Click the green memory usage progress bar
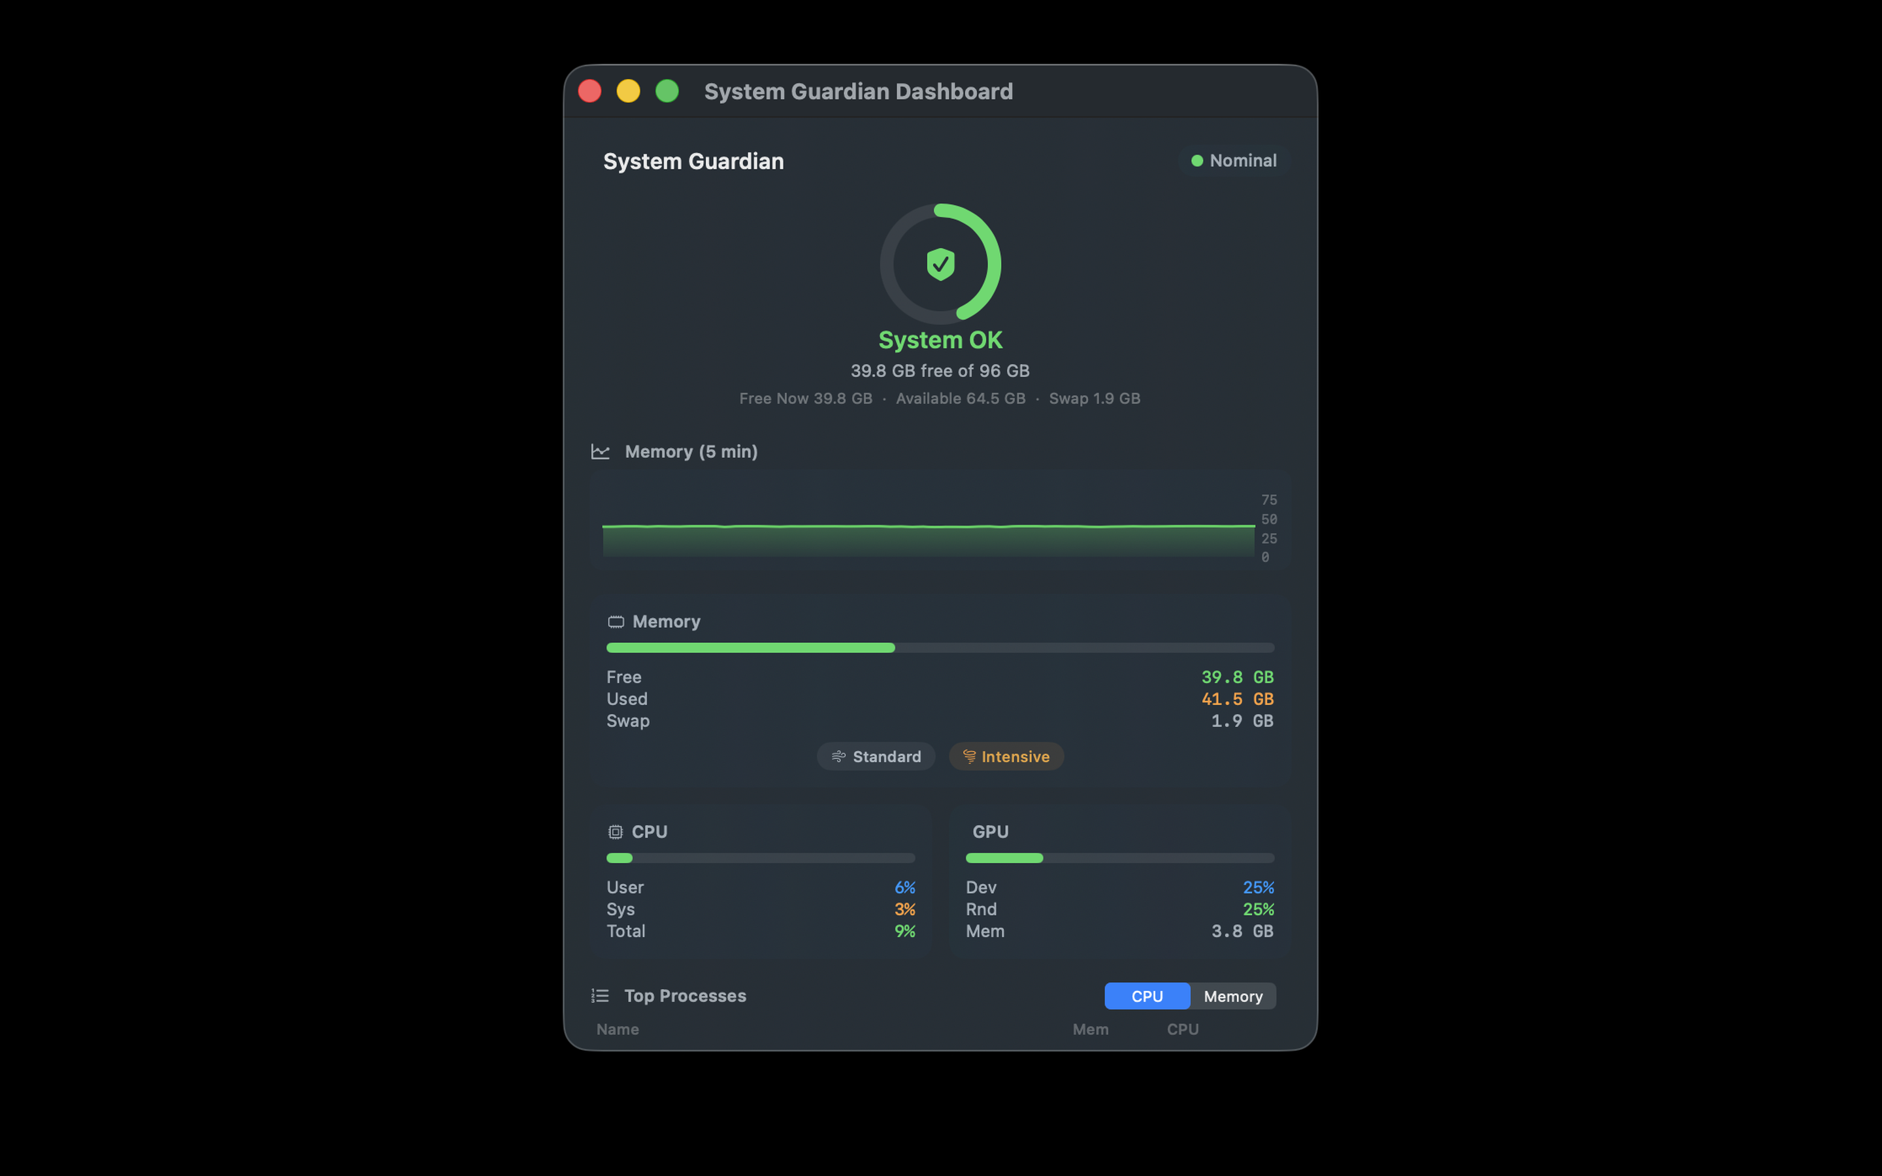 click(750, 647)
